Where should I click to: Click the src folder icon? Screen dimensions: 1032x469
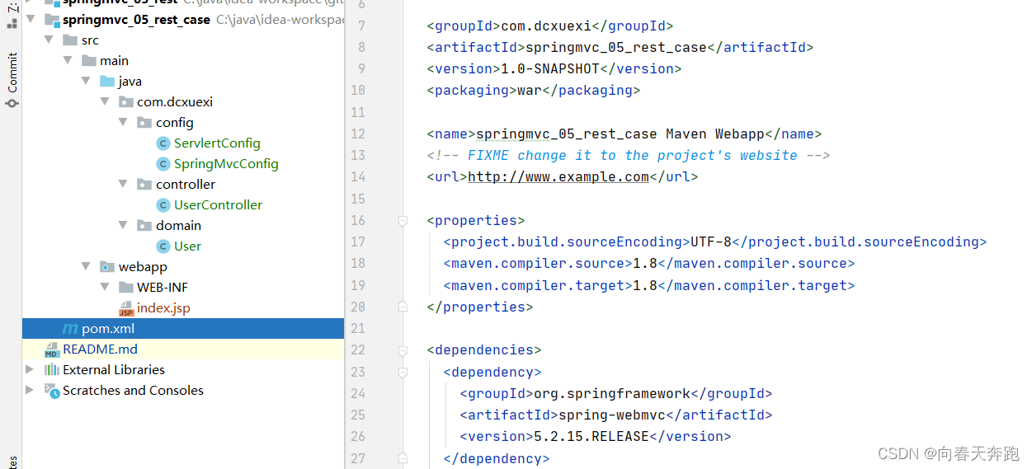tap(70, 40)
